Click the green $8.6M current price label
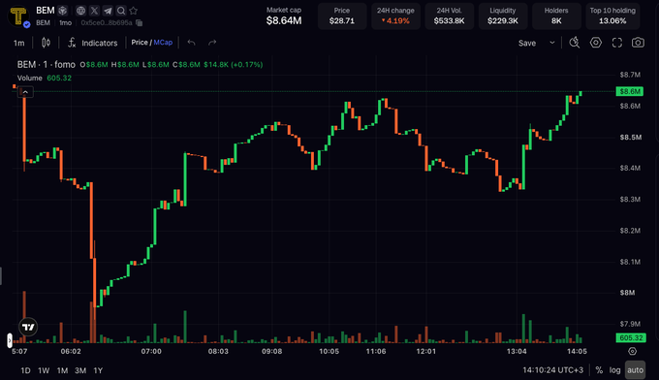Image resolution: width=659 pixels, height=380 pixels. [629, 91]
